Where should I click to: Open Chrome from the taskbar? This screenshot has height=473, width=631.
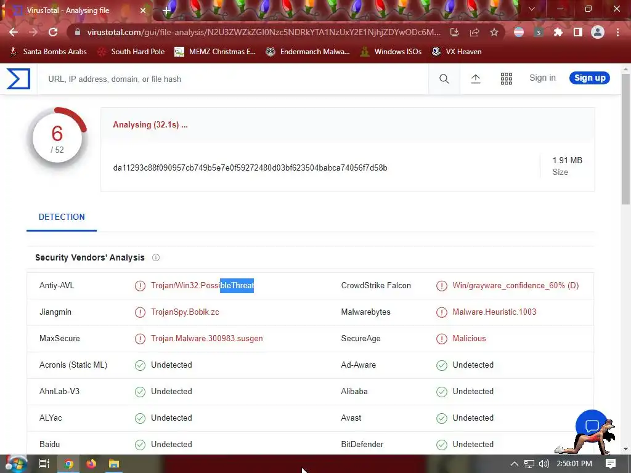(68, 464)
